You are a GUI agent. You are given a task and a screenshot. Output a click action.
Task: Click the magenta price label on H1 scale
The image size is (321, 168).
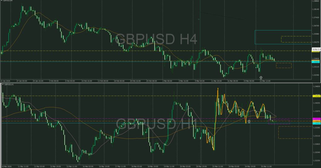point(316,119)
